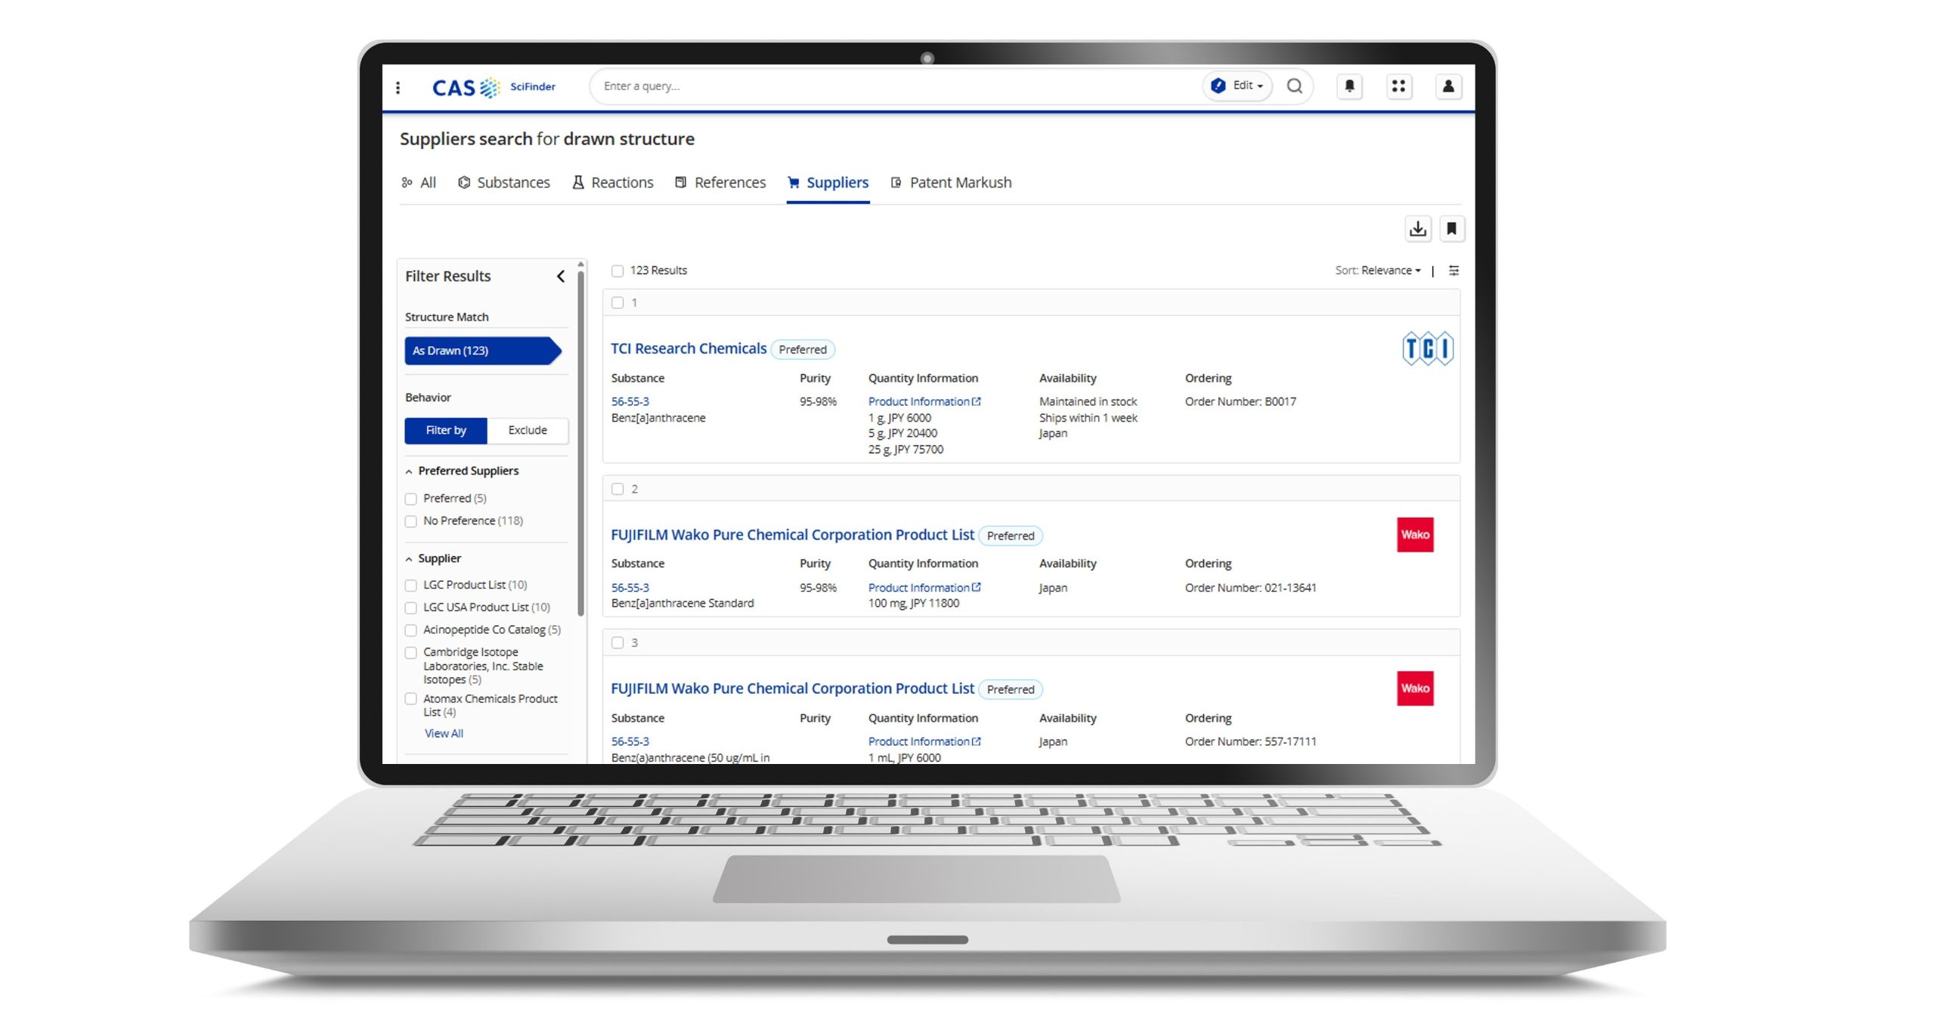Collapse the Preferred Suppliers section
The height and width of the screenshot is (1030, 1935).
[x=409, y=472]
